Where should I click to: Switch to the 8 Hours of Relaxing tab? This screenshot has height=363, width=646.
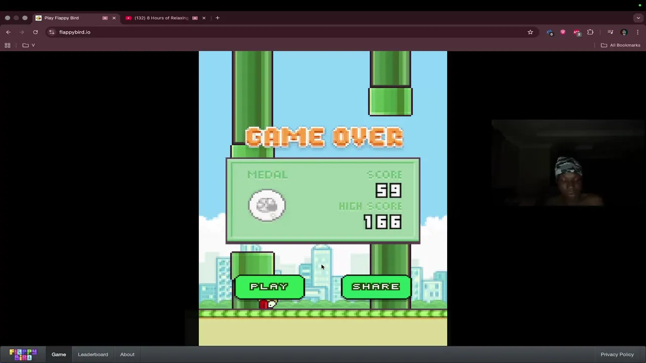166,18
